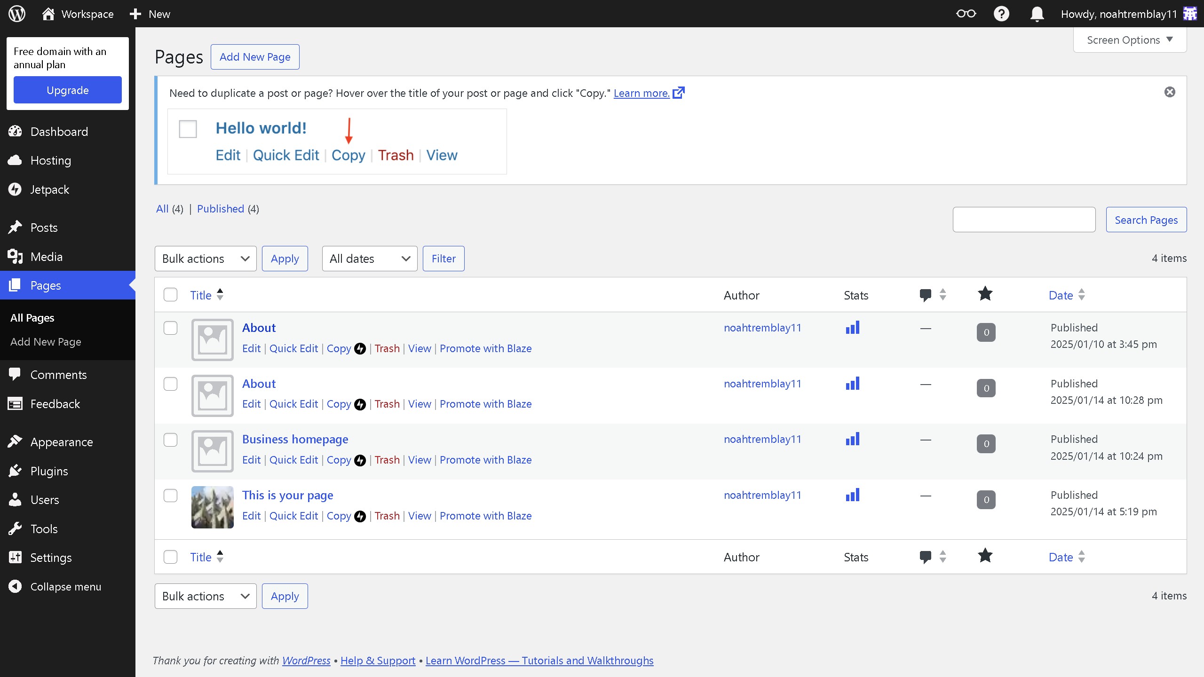Sort by the comments bubble column icon
The image size is (1204, 677).
click(925, 295)
